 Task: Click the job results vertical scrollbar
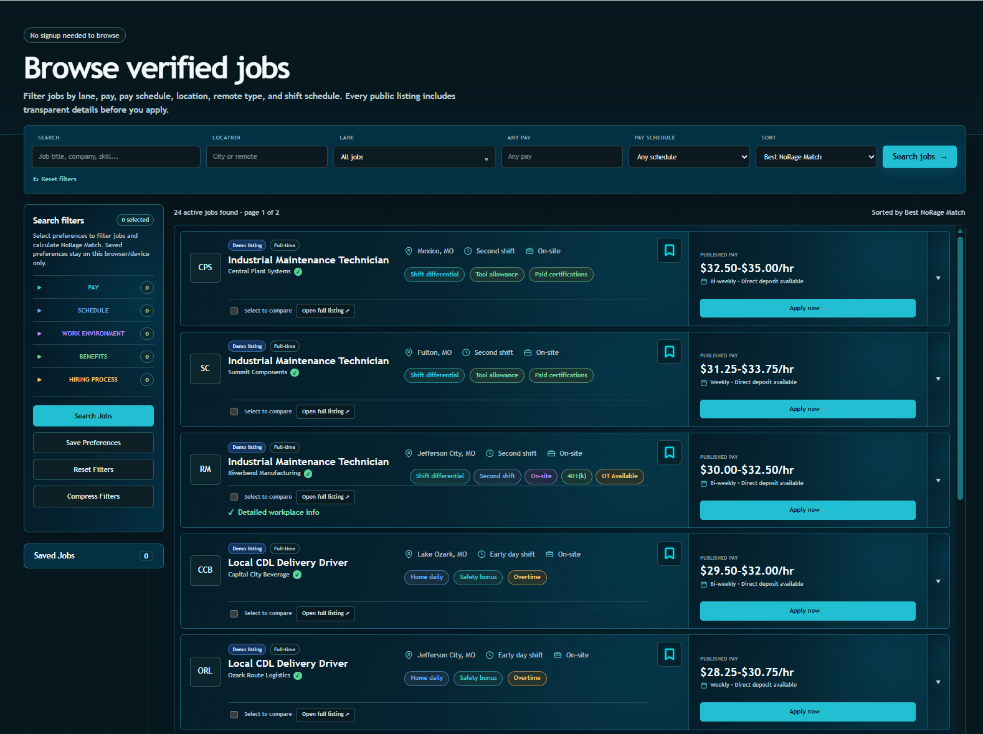(x=960, y=367)
